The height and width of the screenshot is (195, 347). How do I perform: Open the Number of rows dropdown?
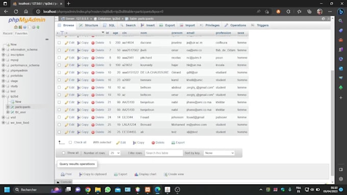(115, 153)
